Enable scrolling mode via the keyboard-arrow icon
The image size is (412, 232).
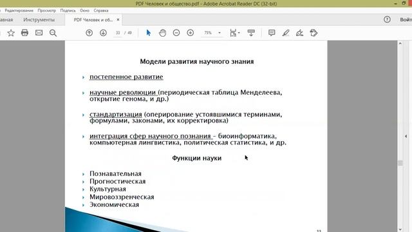(x=251, y=33)
